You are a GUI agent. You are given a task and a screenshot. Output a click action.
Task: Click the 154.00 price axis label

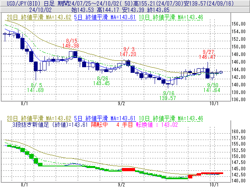click(238, 32)
